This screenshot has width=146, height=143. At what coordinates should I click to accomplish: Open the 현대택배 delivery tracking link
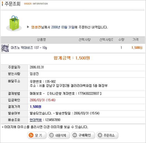coord(36,120)
